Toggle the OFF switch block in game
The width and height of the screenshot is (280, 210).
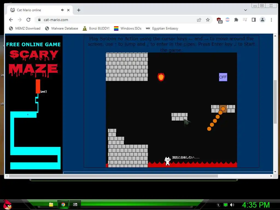[x=223, y=77]
